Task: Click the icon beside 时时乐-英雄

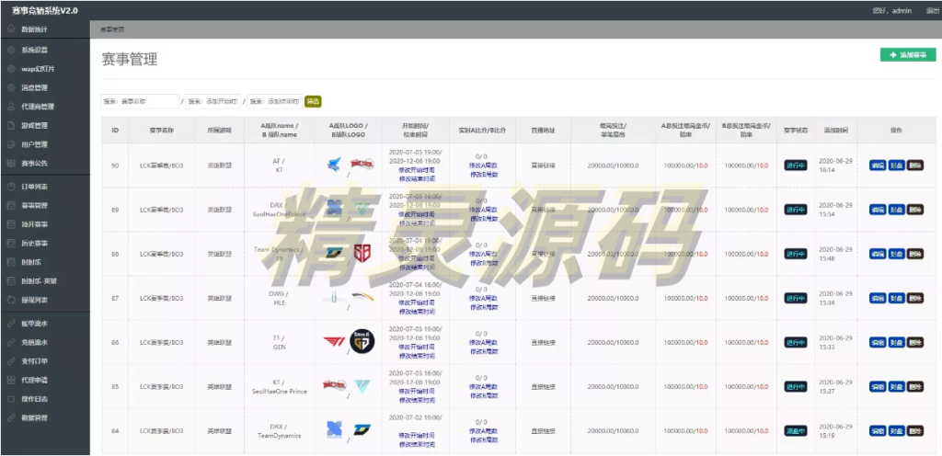Action: coord(11,280)
